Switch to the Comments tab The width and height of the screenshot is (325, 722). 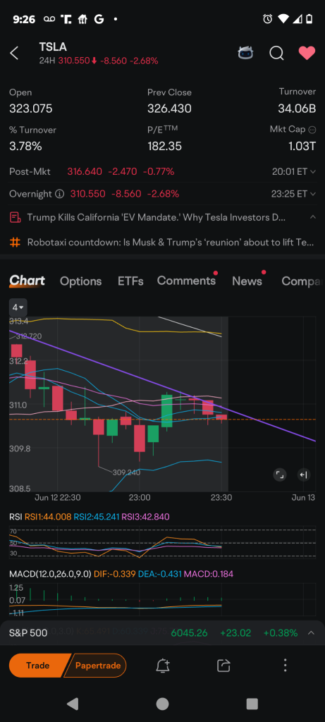point(186,281)
